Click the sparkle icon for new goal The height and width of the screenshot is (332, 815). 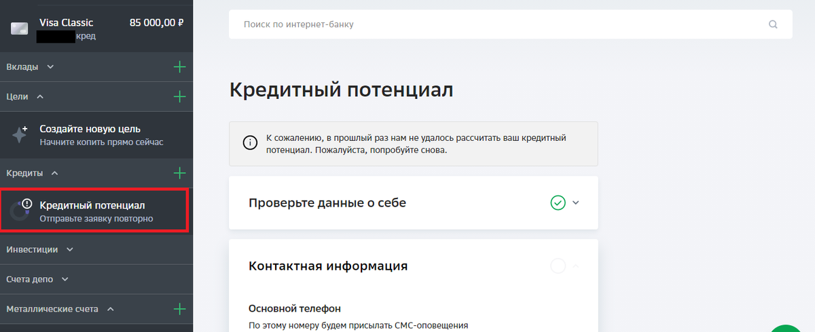pos(19,134)
